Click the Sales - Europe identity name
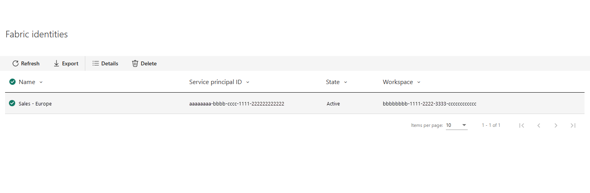The height and width of the screenshot is (193, 590). point(35,104)
